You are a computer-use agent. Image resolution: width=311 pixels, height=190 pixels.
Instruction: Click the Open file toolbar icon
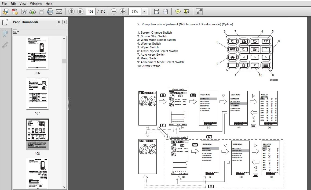coord(6,12)
